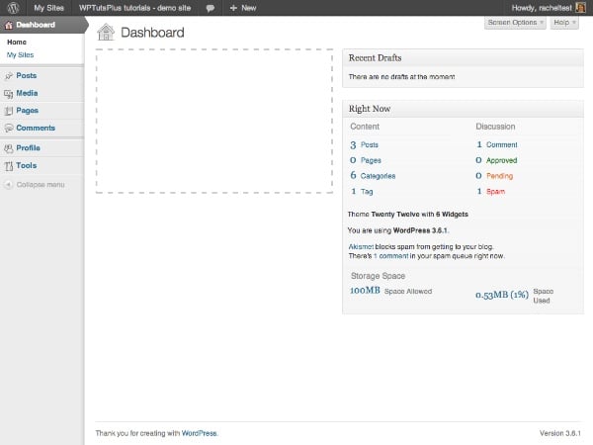Click the empty dashed widget drop area
Viewport: 593px width, 445px height.
point(213,121)
